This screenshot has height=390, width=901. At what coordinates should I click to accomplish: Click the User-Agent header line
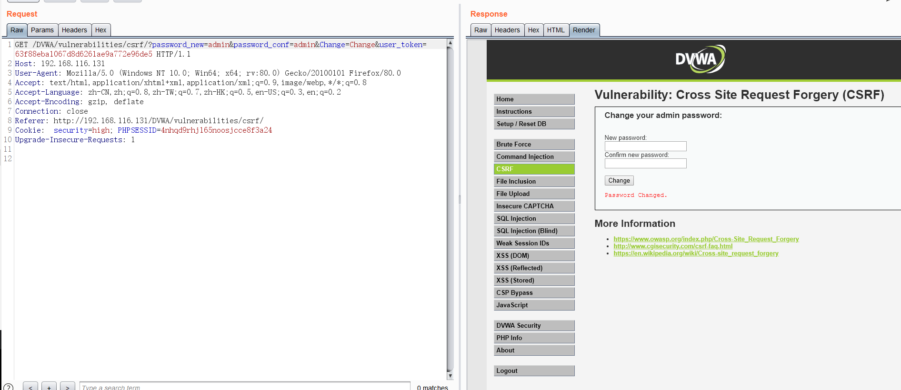[208, 73]
